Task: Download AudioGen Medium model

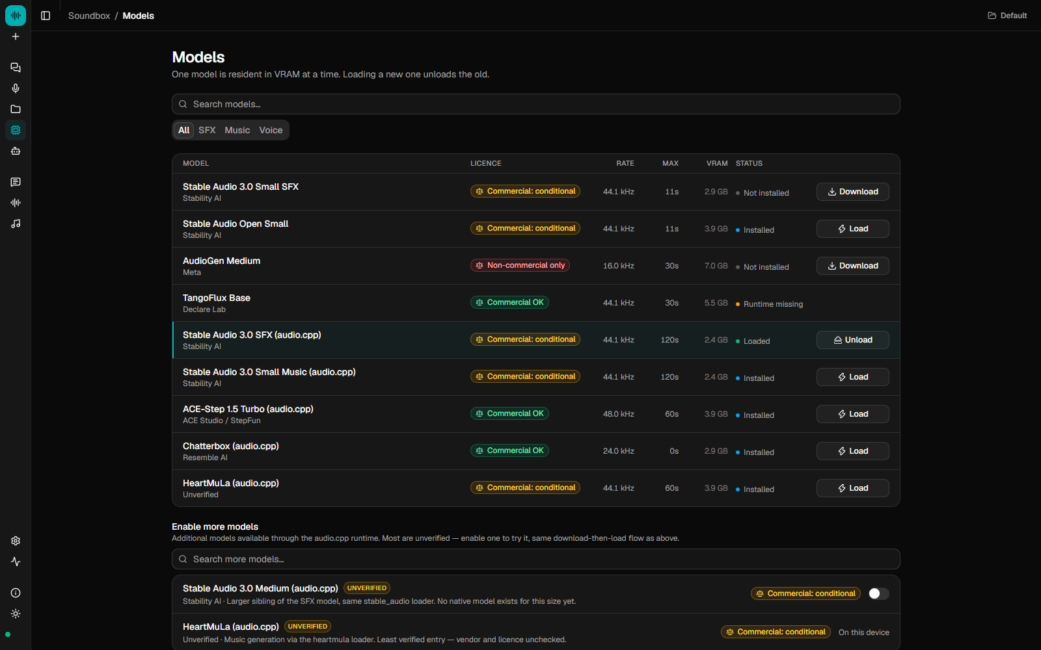Action: coord(852,266)
